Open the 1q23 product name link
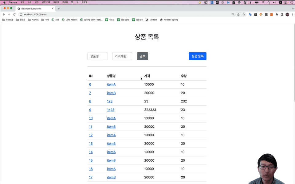The width and height of the screenshot is (295, 184). pyautogui.click(x=111, y=110)
